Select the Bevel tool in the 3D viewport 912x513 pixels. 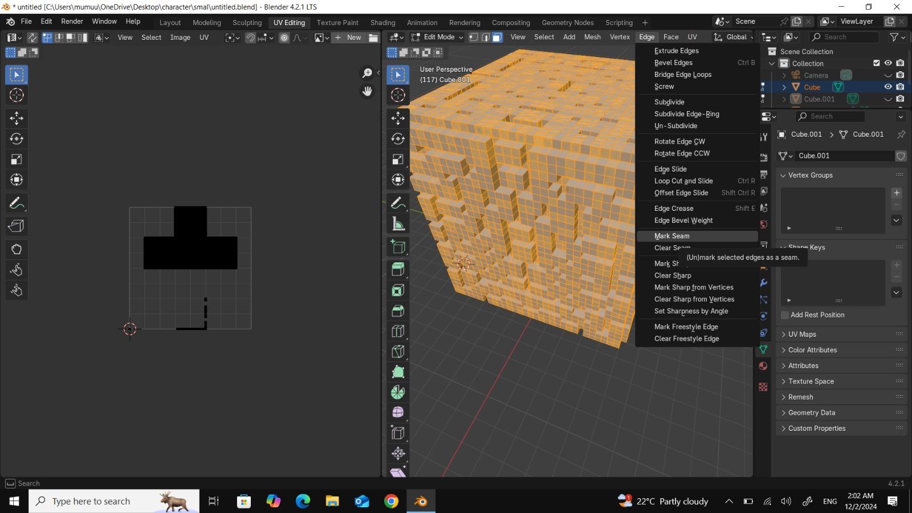(398, 311)
